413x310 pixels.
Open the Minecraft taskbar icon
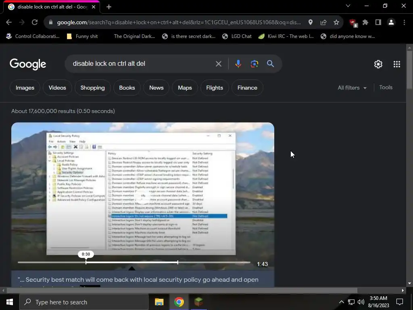tap(198, 302)
